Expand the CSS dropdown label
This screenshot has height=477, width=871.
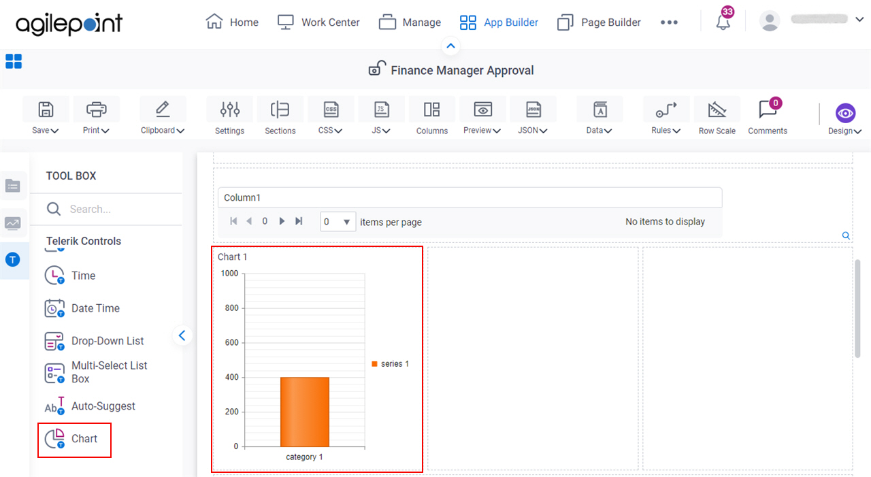point(331,130)
